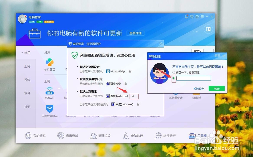Open 清理垃圾 in bottom navigation
This screenshot has width=253, height=157.
point(100,136)
